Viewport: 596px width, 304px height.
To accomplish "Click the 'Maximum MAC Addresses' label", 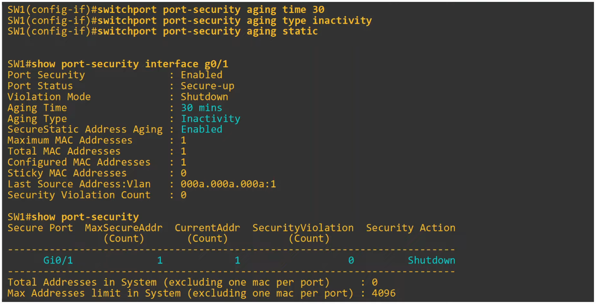I will coord(70,140).
